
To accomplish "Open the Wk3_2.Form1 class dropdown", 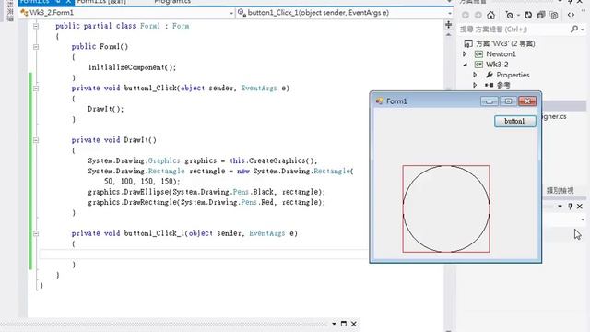I will point(231,13).
